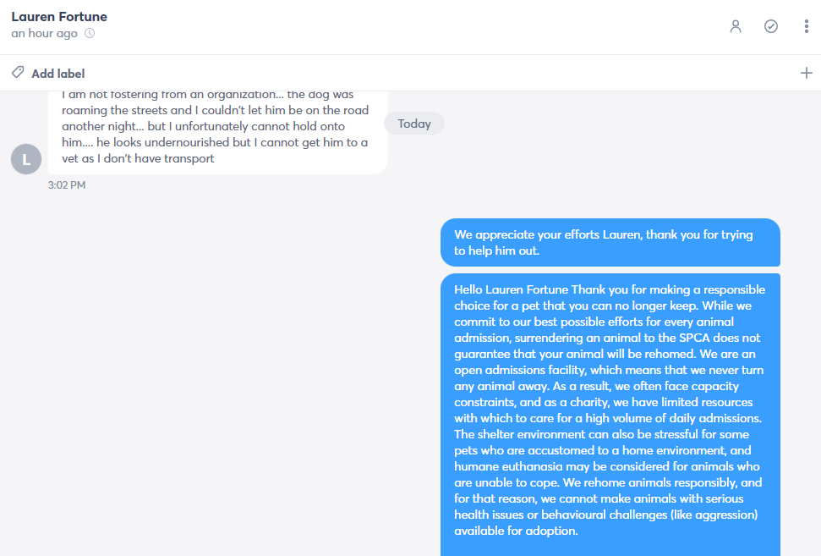Select the incoming message about the roaming dog
Image resolution: width=821 pixels, height=556 pixels.
[218, 132]
